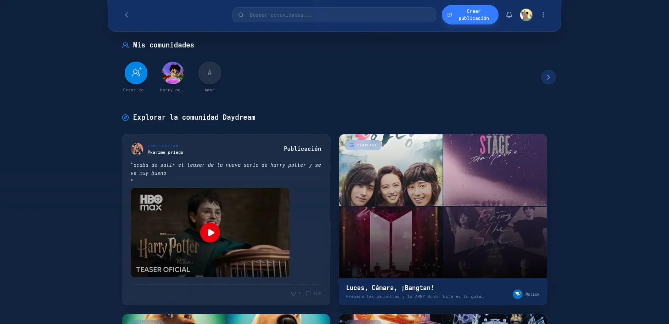This screenshot has height=324, width=669.
Task: Click the Amor community label
Action: (209, 90)
